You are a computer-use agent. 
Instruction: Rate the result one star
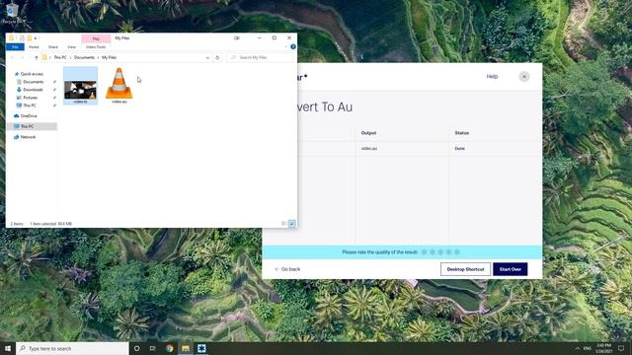pyautogui.click(x=424, y=252)
